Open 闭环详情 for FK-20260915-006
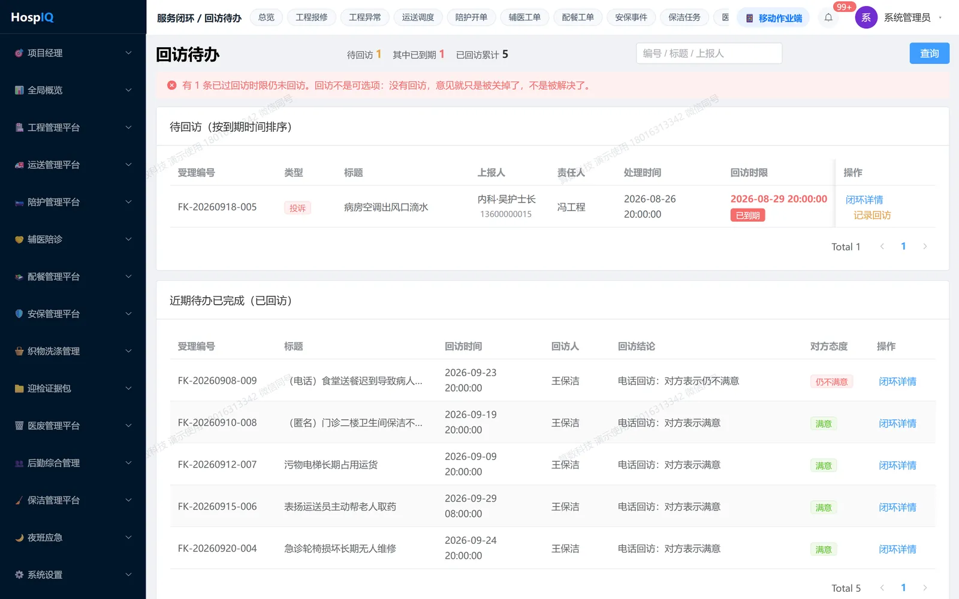The height and width of the screenshot is (599, 959). [897, 507]
